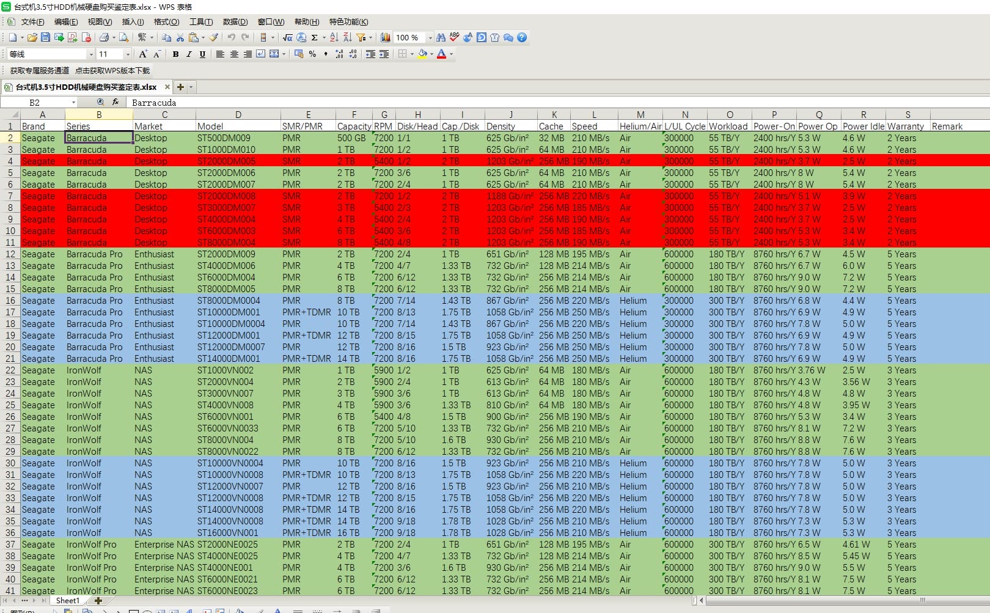Select row 16 header

(10, 300)
